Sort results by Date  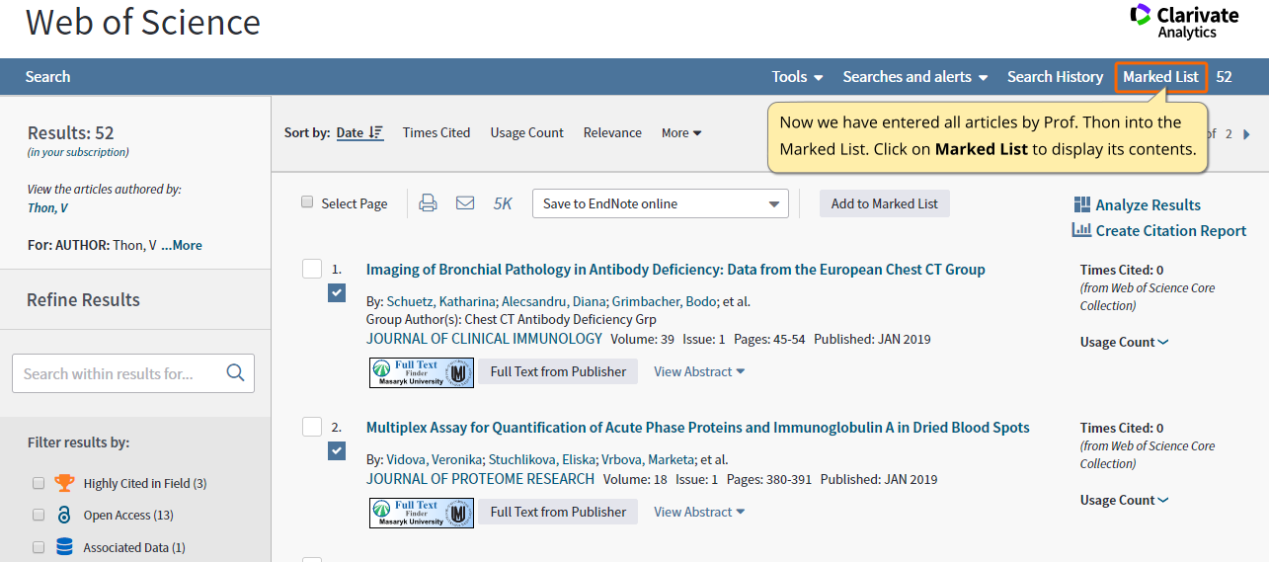point(350,132)
